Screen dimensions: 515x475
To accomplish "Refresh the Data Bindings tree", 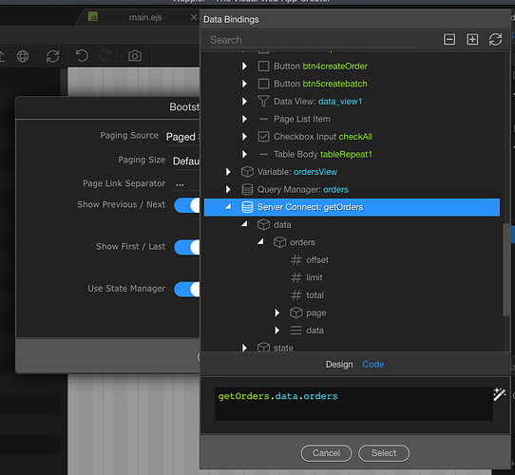I will [x=495, y=39].
